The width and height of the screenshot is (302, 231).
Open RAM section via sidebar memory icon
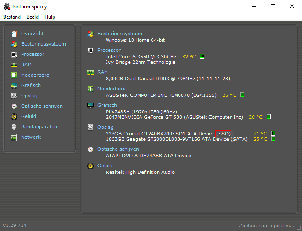[x=14, y=65]
